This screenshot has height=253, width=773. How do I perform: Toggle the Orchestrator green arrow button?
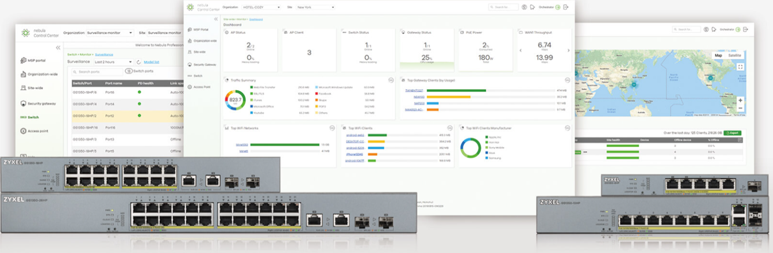tap(558, 7)
